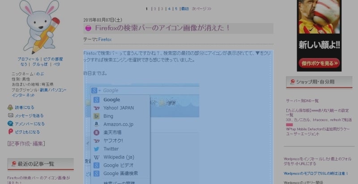Click the envelope icon for メッセージを送る

tap(10, 116)
